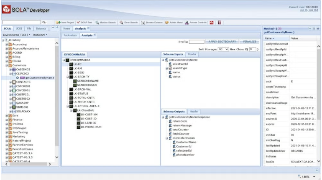The height and width of the screenshot is (180, 322).
Task: Switch to the Datasets tab
Action: (x=41, y=29)
